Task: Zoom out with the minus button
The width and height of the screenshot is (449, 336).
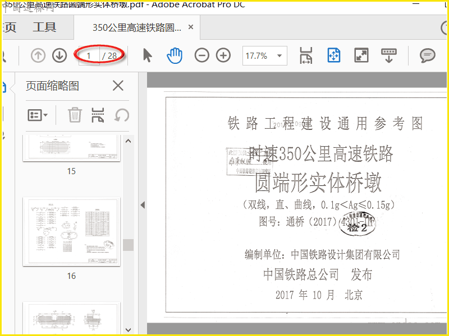Action: 202,55
